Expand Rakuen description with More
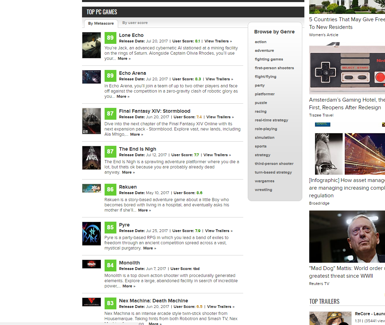 (145, 210)
